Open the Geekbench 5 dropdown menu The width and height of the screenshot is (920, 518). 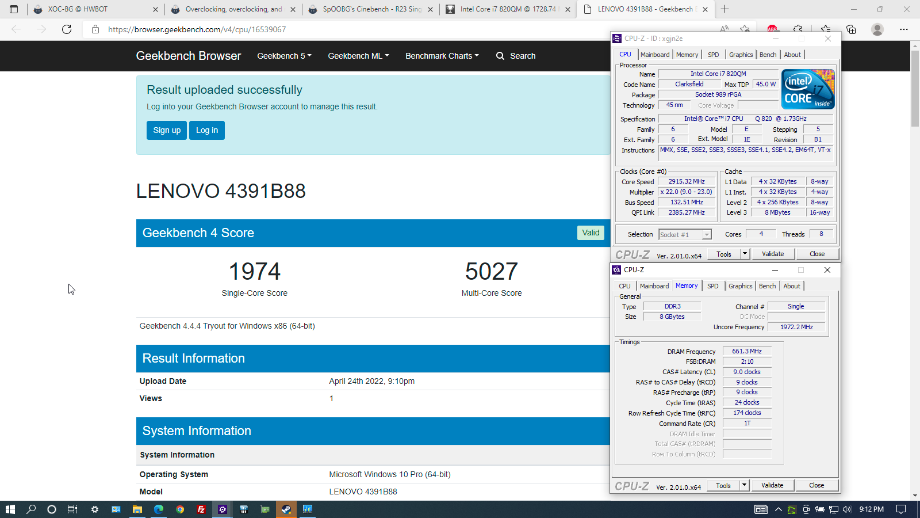point(284,56)
